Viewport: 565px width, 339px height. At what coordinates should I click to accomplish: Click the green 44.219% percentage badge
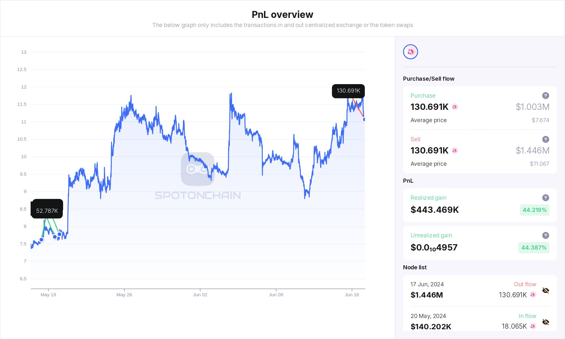click(534, 210)
